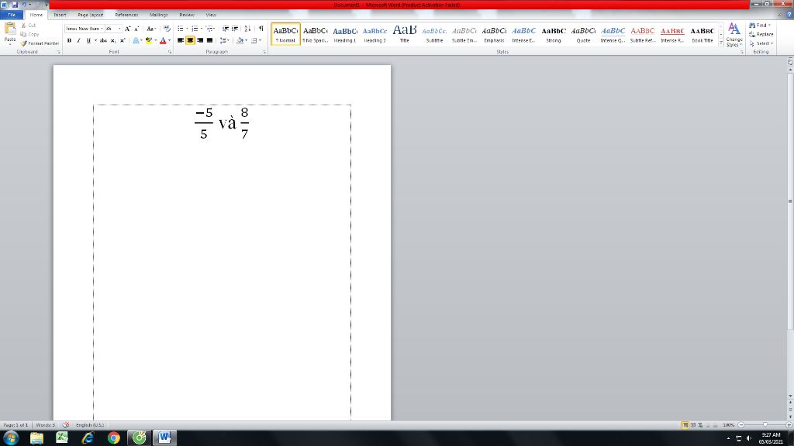The image size is (794, 446).
Task: Select Align Text Left
Action: pos(180,40)
